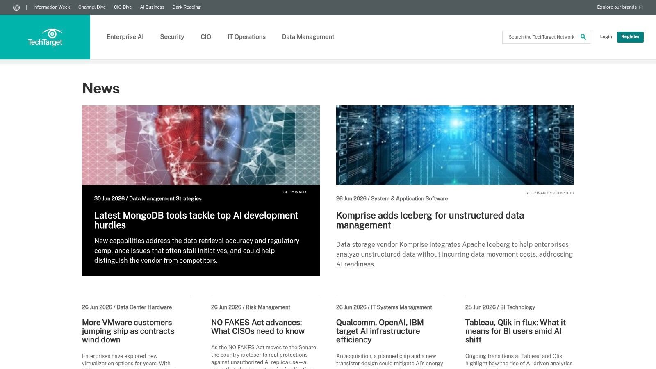This screenshot has width=656, height=369.
Task: Open CIO Dive in top bar
Action: coord(123,7)
